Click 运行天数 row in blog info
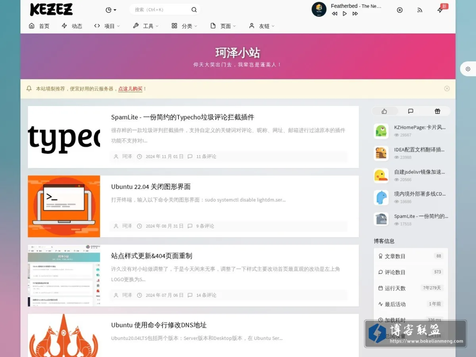Viewport: 476px width, 357px height. (411, 288)
